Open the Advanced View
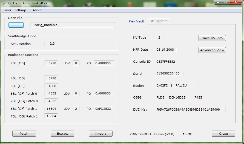 [212, 50]
